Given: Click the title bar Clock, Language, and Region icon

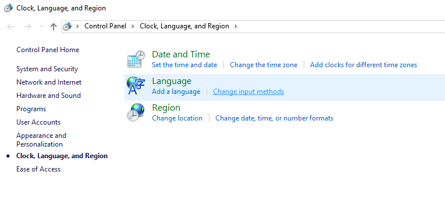Looking at the screenshot, I should [8, 8].
